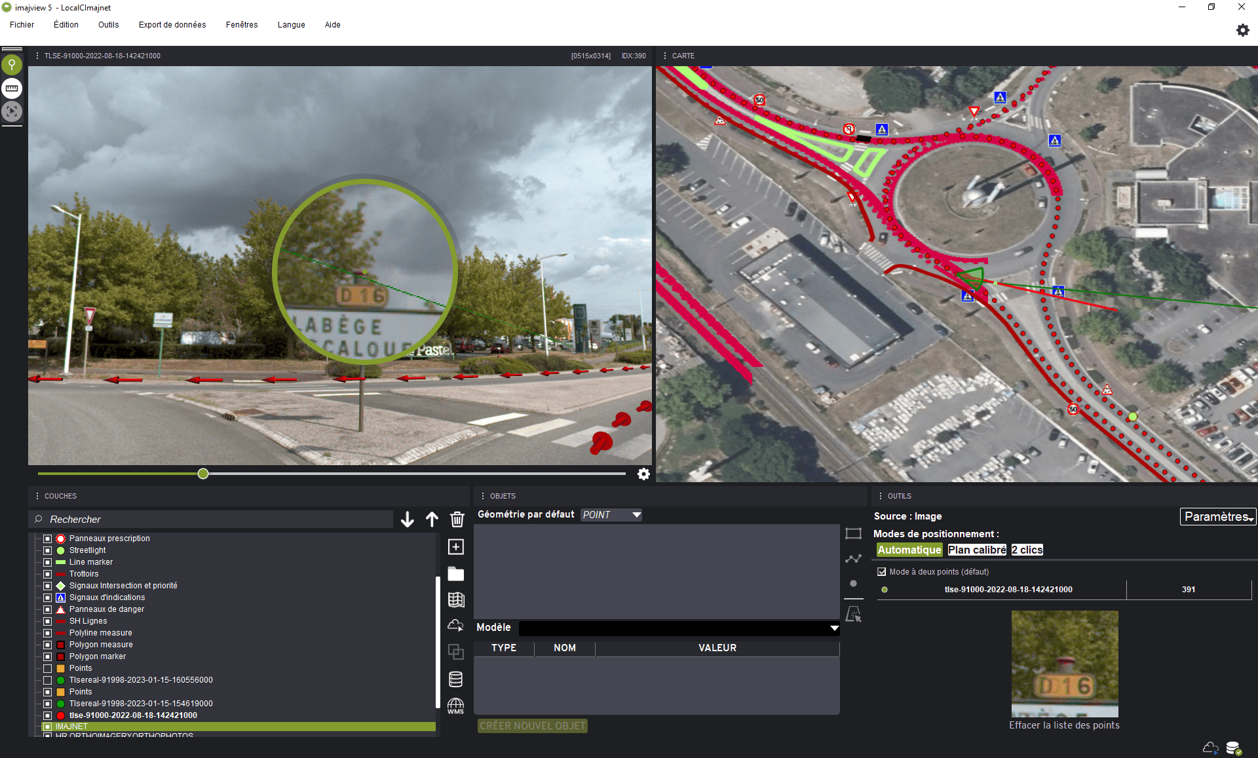
Task: Select the polyline geometry tool
Action: (x=853, y=559)
